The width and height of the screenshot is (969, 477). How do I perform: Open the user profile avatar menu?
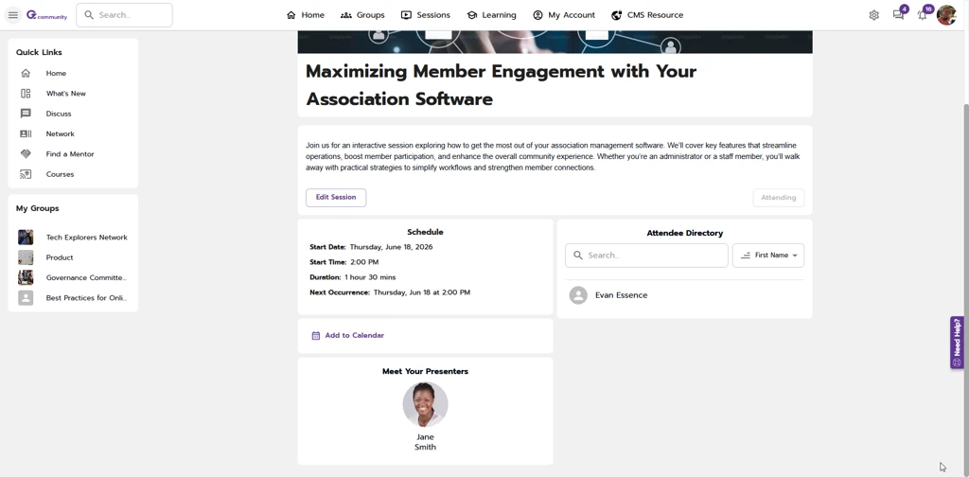point(946,15)
